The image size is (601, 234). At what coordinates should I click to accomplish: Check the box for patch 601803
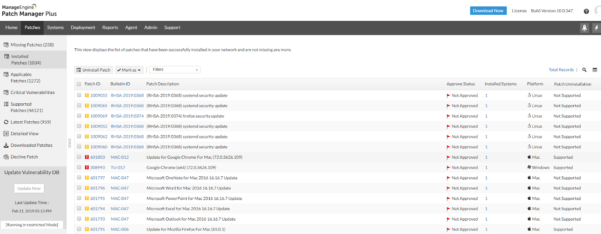tap(79, 157)
